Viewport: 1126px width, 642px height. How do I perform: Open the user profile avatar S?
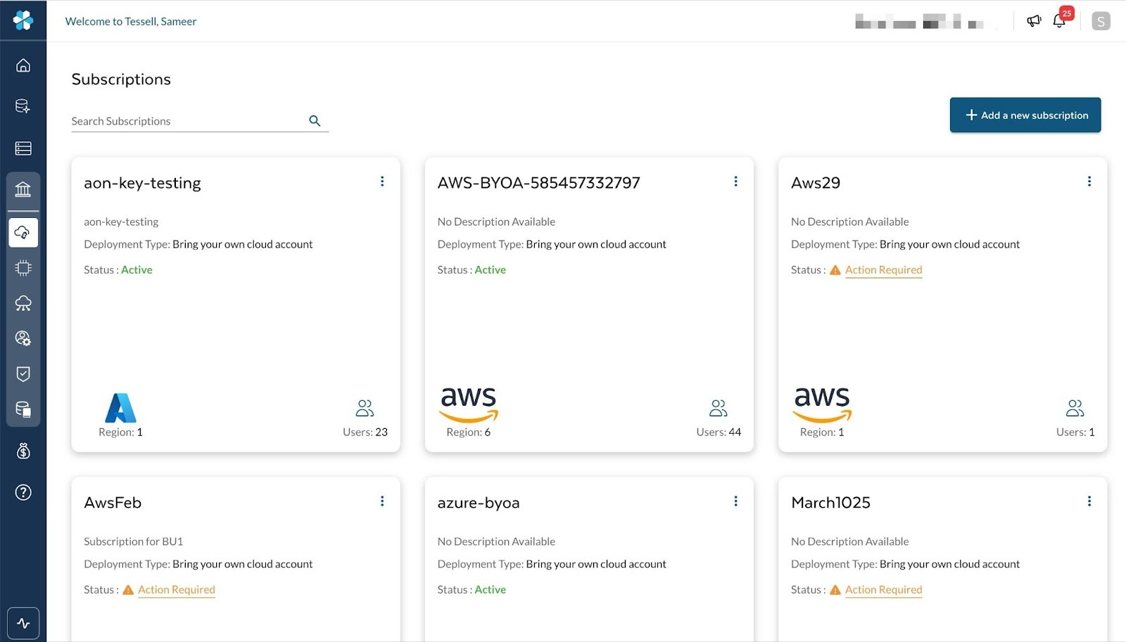(x=1101, y=21)
